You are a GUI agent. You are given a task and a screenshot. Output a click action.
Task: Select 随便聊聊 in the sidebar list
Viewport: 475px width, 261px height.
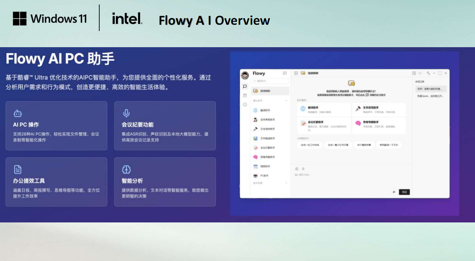(x=270, y=91)
